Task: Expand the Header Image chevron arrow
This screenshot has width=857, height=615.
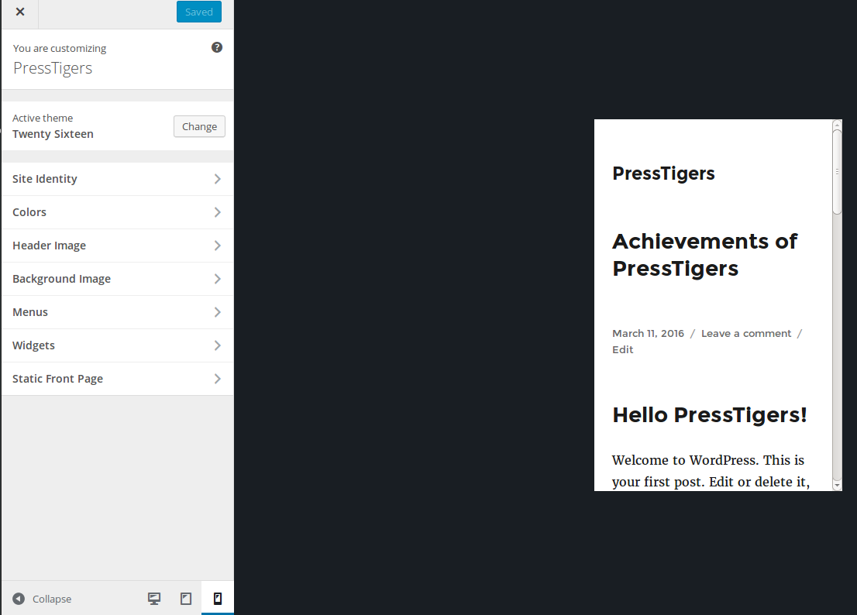Action: point(218,246)
